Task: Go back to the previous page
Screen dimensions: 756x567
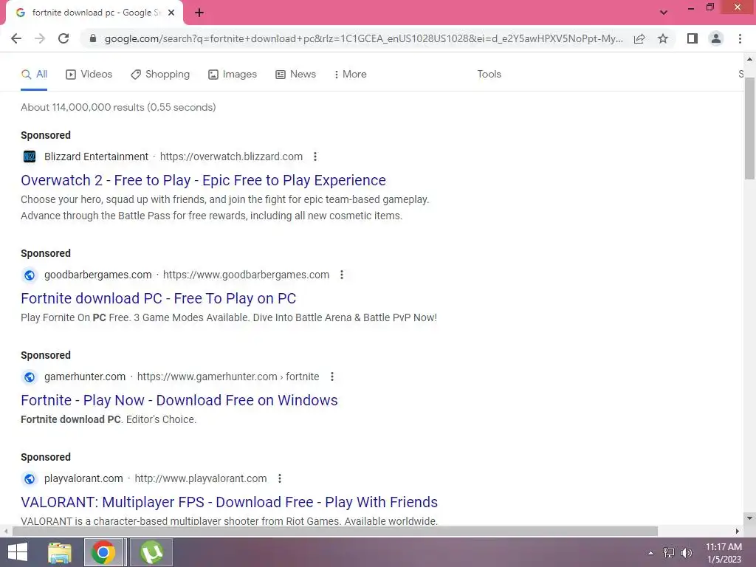Action: pos(16,38)
